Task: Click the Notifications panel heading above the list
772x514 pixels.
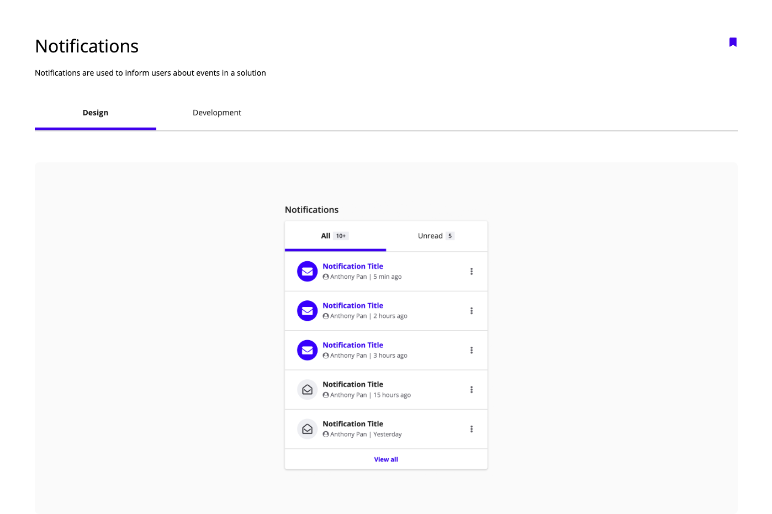Action: coord(311,210)
